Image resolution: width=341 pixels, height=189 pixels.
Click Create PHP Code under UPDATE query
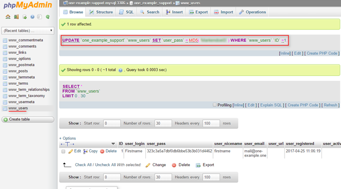pos(322,53)
